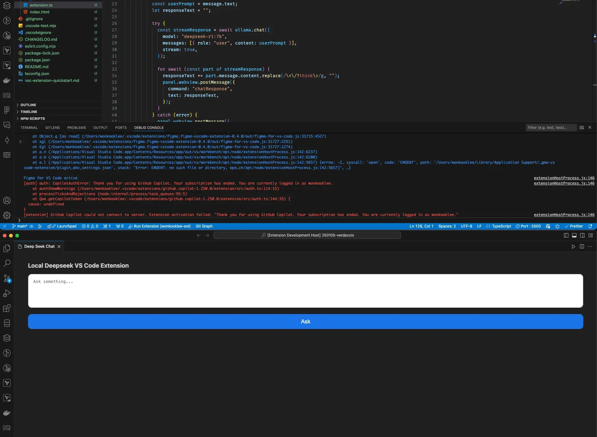This screenshot has width=597, height=437.
Task: Open main* branch selector in status bar
Action: point(20,226)
